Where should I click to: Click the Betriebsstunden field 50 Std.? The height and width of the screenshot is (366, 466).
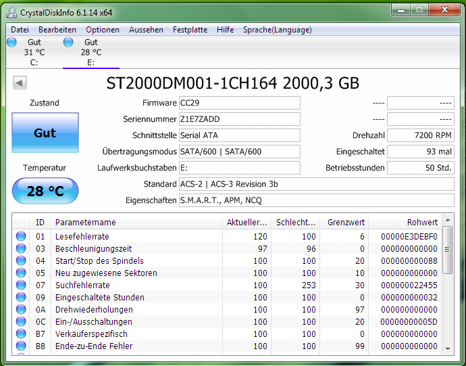421,168
